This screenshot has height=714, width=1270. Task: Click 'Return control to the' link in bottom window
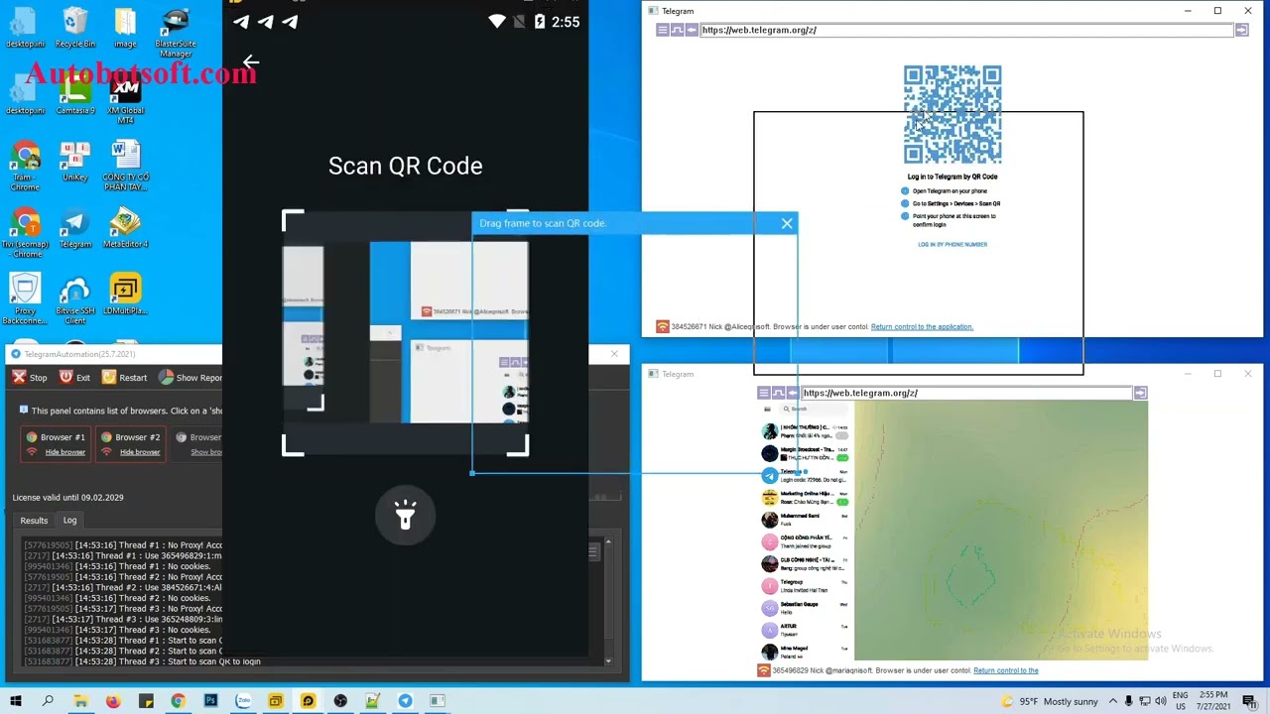tap(1006, 670)
